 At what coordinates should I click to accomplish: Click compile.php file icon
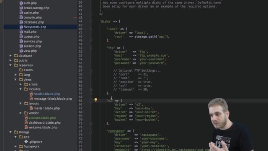(21, 17)
